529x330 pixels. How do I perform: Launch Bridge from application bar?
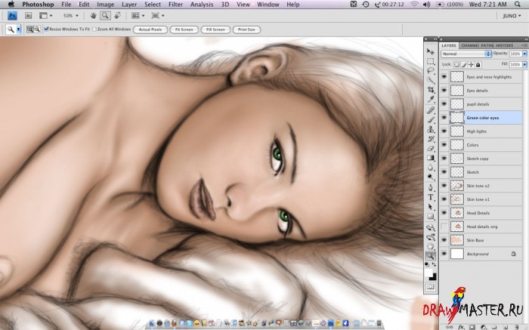click(29, 16)
